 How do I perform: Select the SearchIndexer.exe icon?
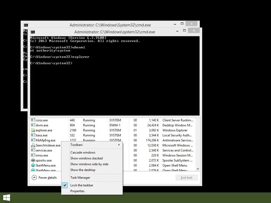click(x=33, y=145)
